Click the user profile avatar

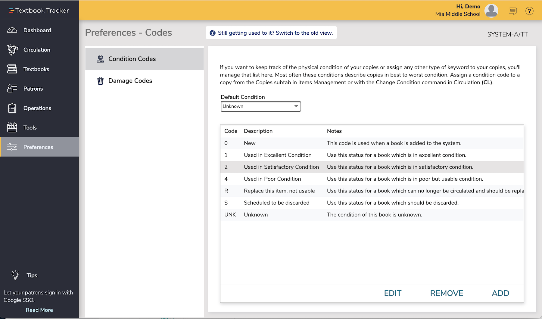[491, 11]
